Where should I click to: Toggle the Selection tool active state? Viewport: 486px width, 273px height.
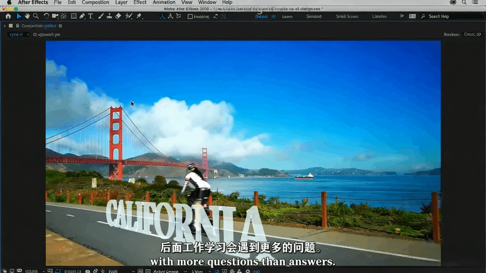[19, 16]
